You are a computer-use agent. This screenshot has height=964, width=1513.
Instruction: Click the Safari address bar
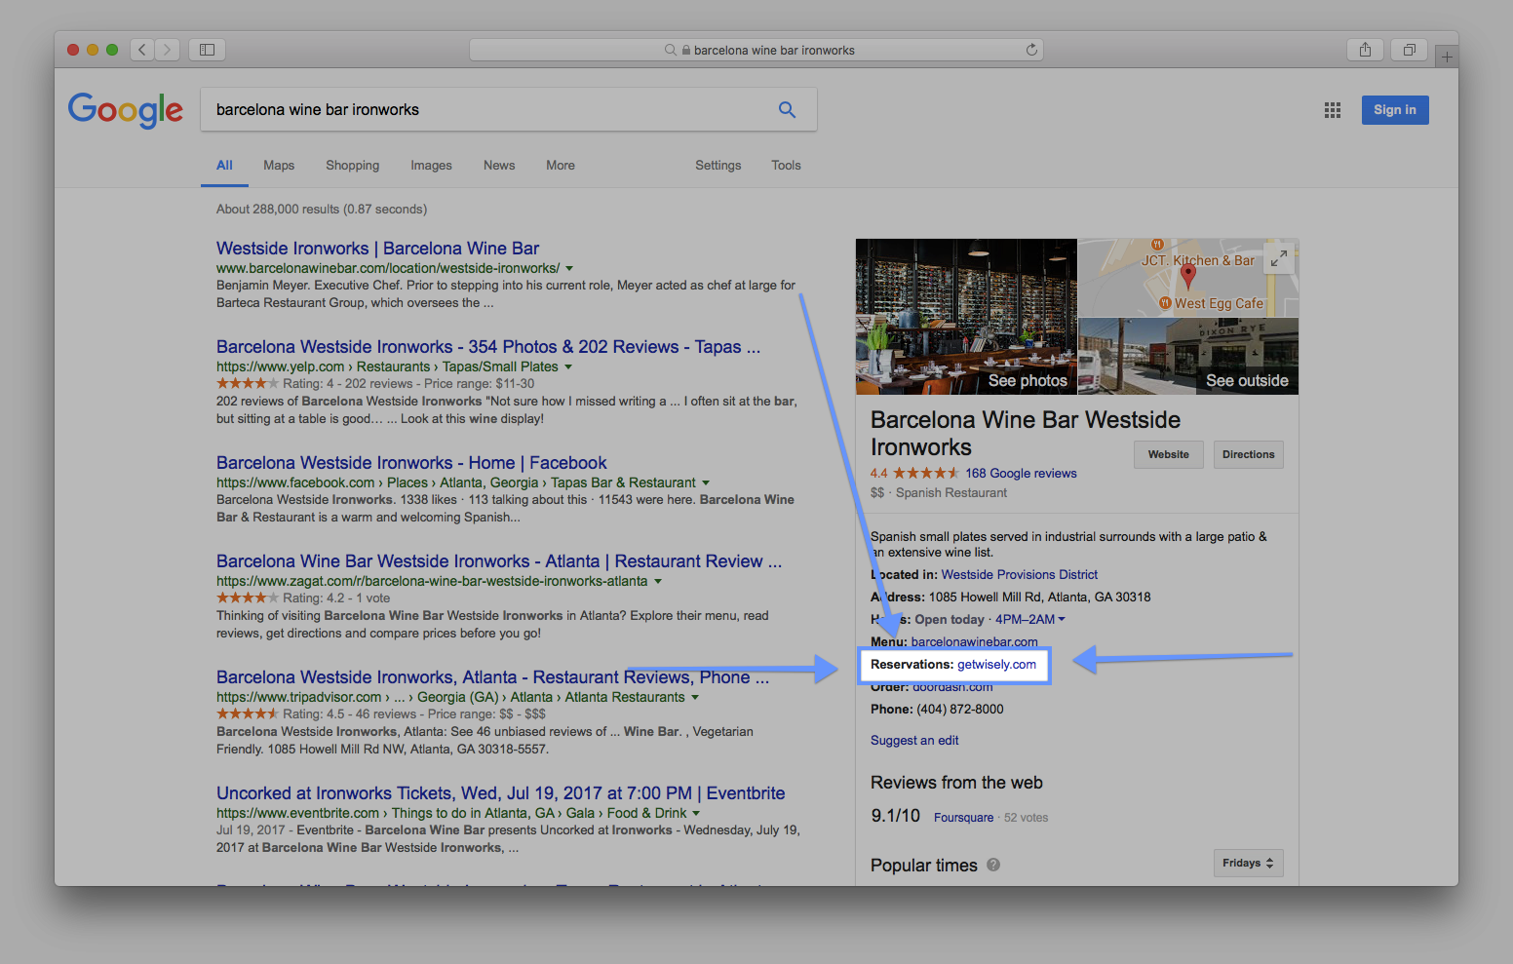coord(756,50)
